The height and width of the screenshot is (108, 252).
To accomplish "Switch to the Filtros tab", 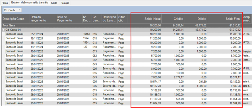I will click(5, 3).
